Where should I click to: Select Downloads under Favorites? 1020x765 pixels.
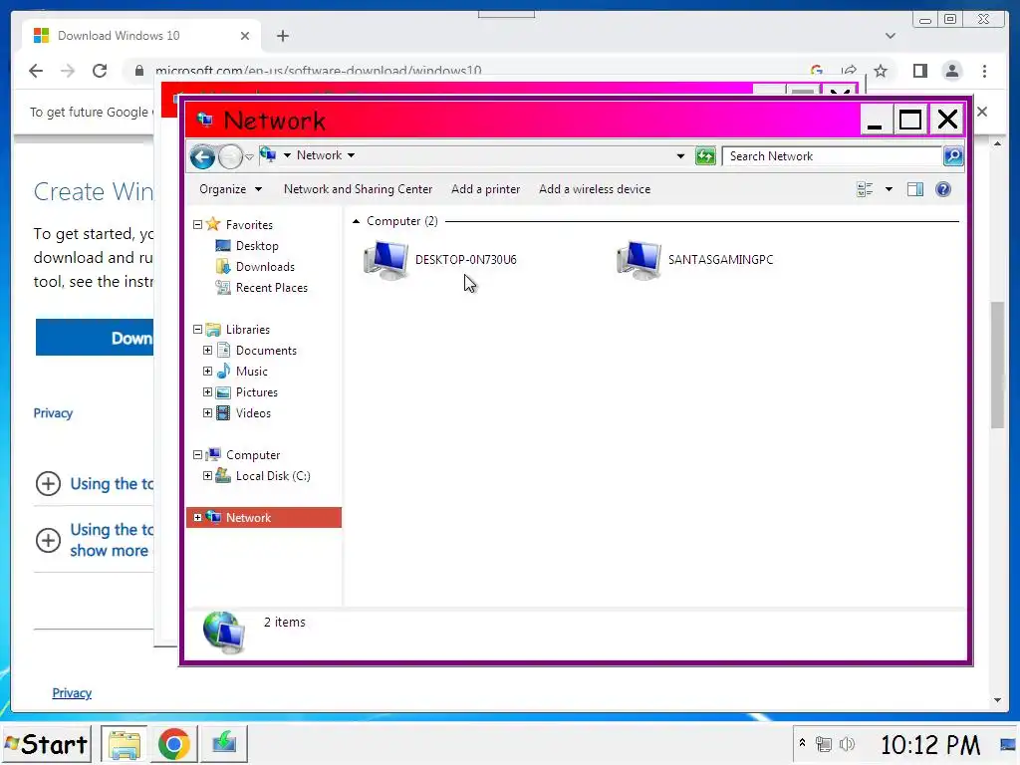click(265, 267)
